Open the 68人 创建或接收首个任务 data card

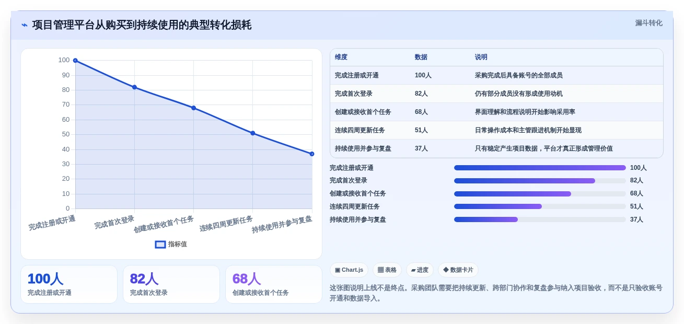[274, 284]
